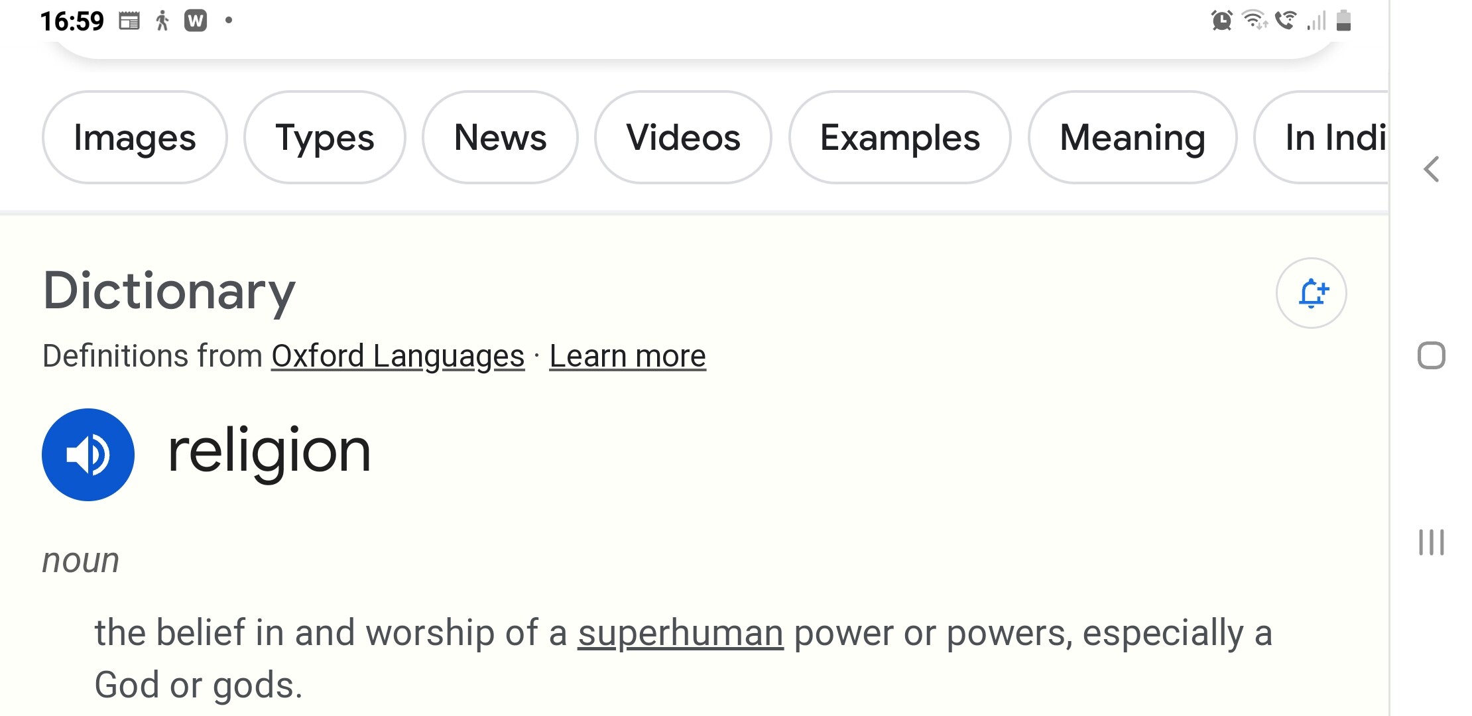The height and width of the screenshot is (716, 1472).
Task: Tap the alarm clock status icon
Action: 1221,21
